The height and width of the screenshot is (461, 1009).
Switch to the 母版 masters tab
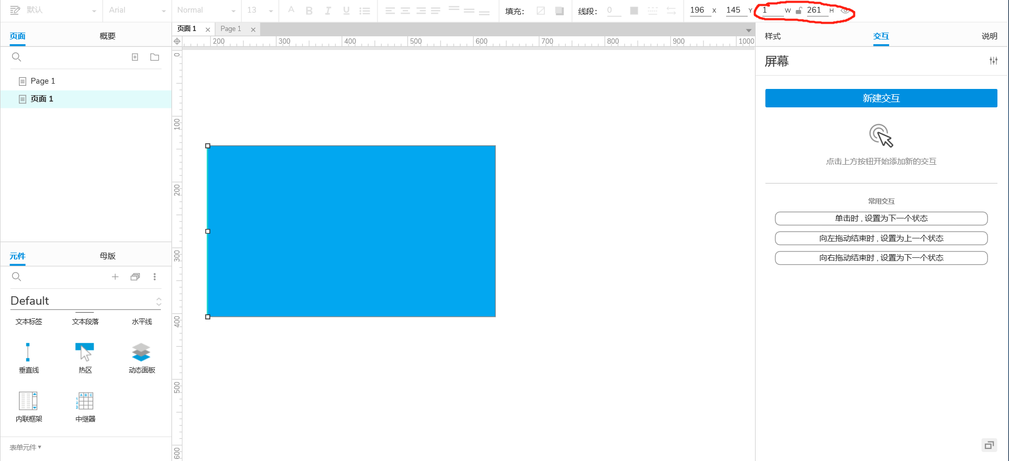[108, 256]
